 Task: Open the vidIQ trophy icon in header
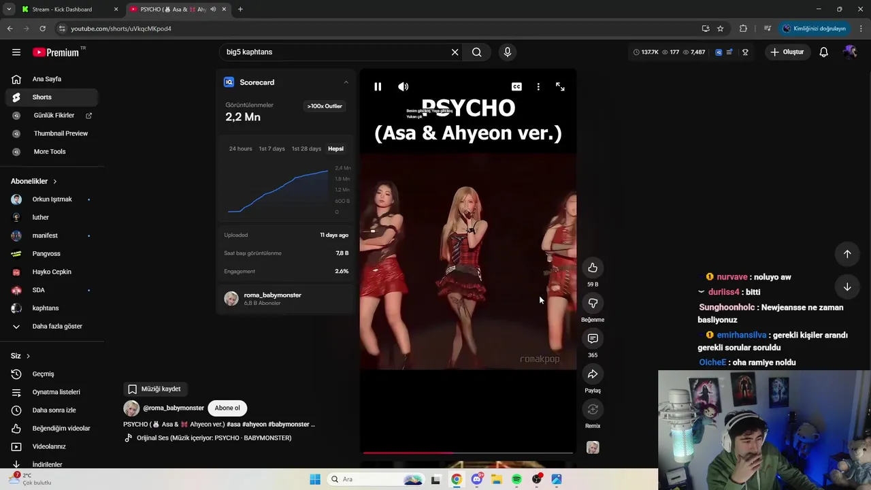[745, 52]
